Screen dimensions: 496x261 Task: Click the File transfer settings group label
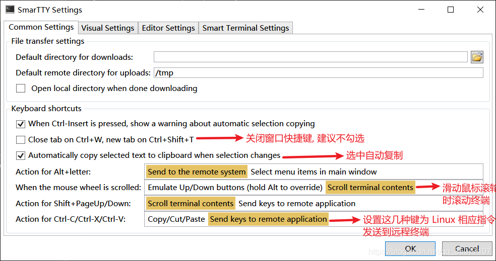tap(48, 41)
